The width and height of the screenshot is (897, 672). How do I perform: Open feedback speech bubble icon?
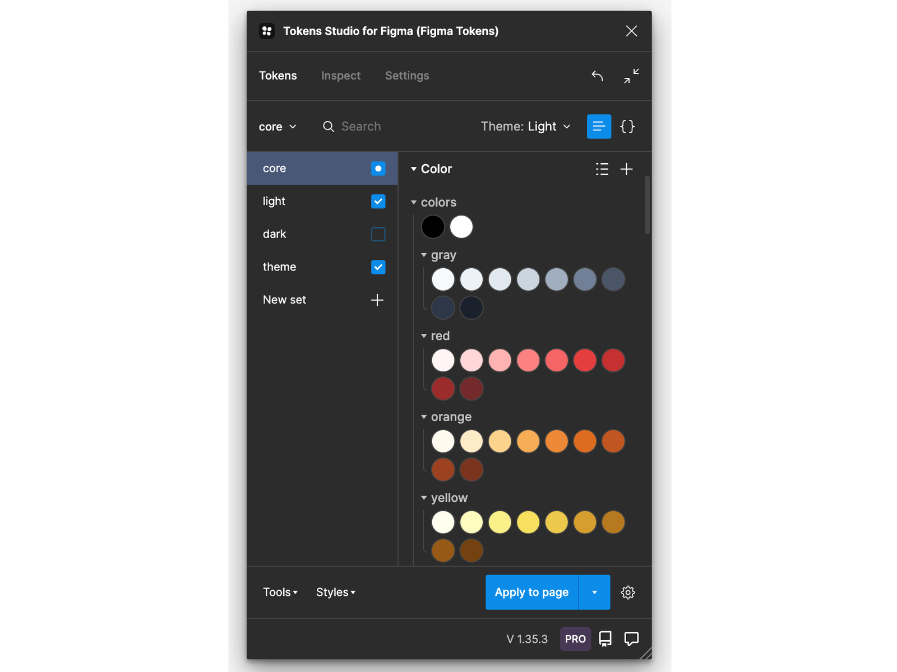coord(632,639)
